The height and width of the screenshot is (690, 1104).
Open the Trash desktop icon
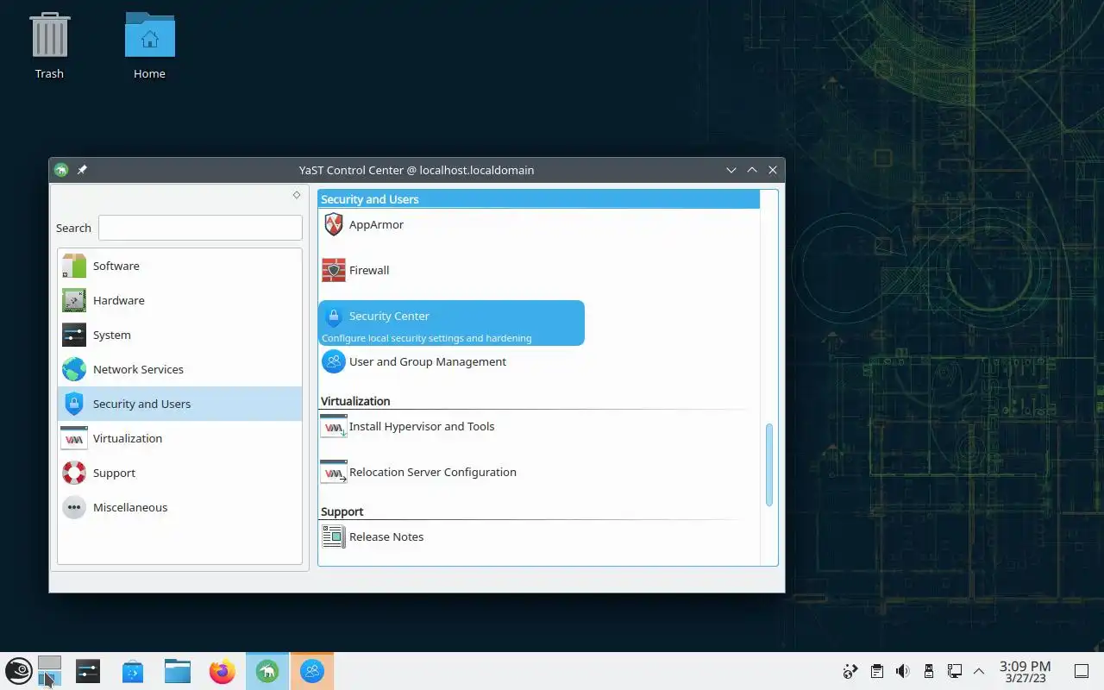[x=49, y=46]
